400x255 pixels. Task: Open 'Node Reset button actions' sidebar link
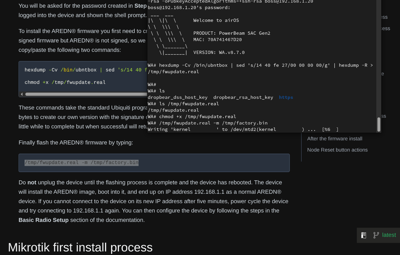pyautogui.click(x=337, y=150)
